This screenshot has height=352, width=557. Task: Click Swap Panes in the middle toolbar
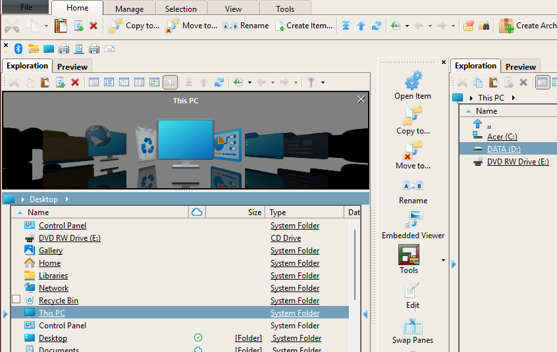tap(413, 326)
